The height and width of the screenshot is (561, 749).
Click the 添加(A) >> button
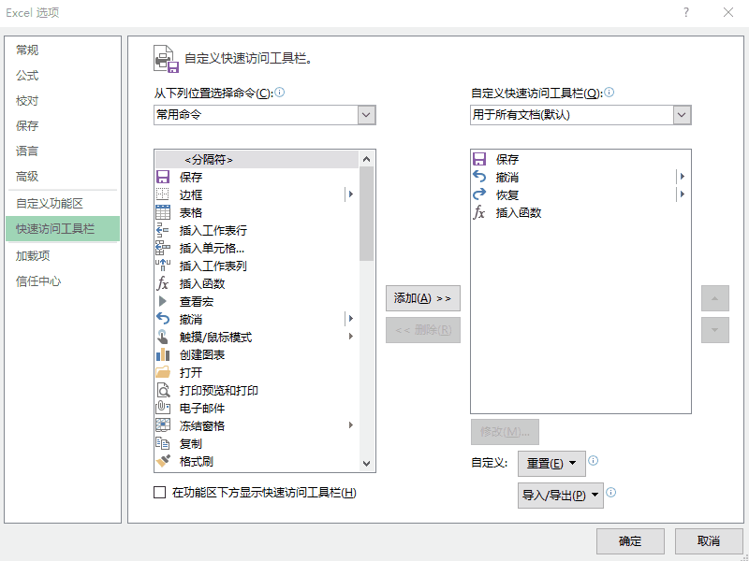pyautogui.click(x=423, y=298)
